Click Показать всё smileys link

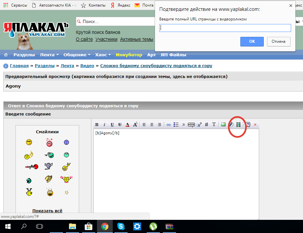click(47, 211)
